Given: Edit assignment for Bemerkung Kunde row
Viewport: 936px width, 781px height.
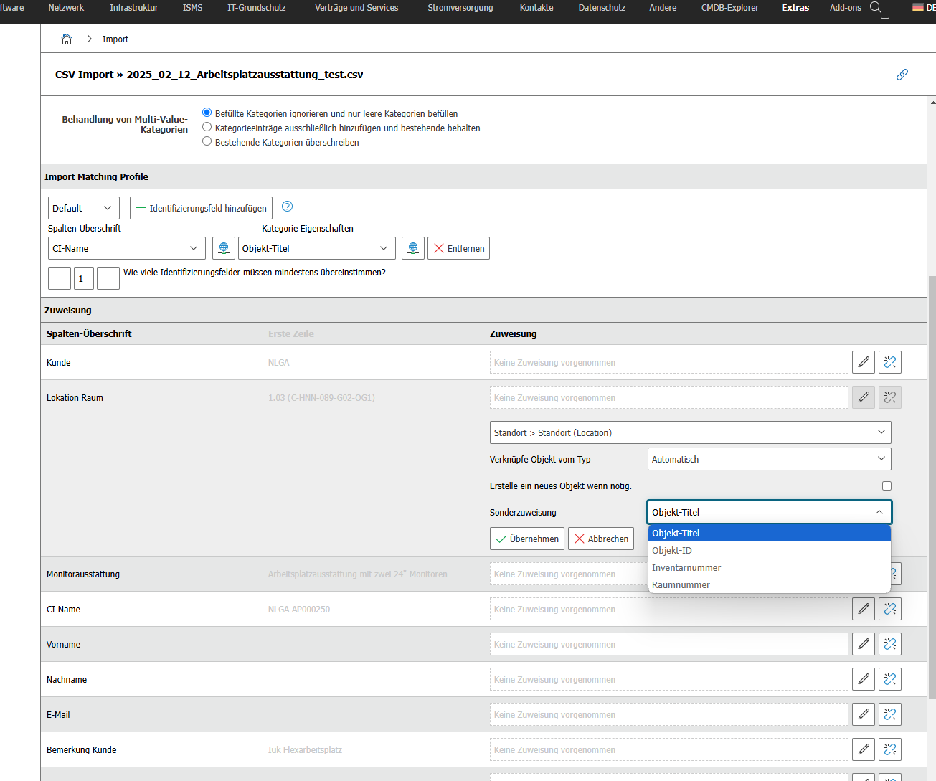Looking at the screenshot, I should click(x=864, y=749).
